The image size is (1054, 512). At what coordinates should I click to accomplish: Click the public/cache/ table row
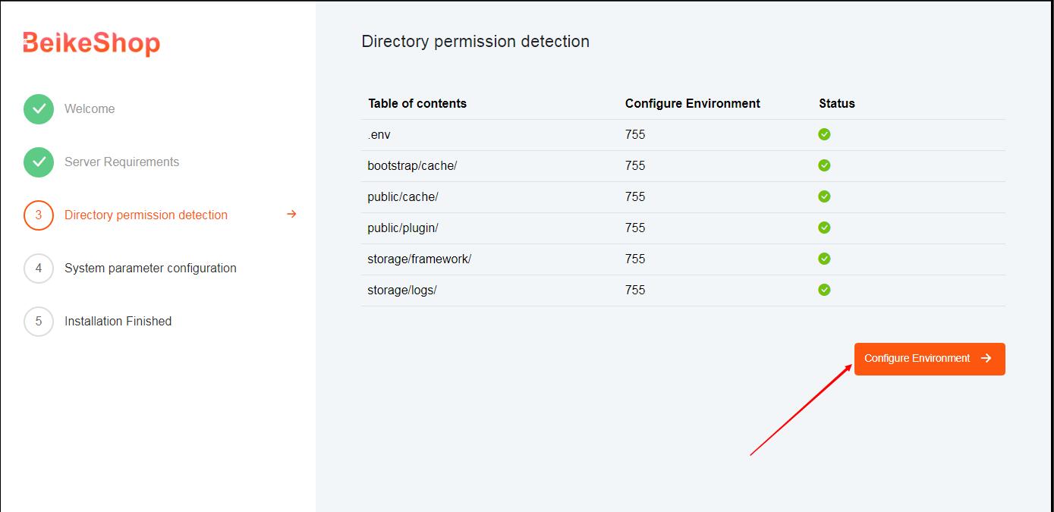pos(683,197)
